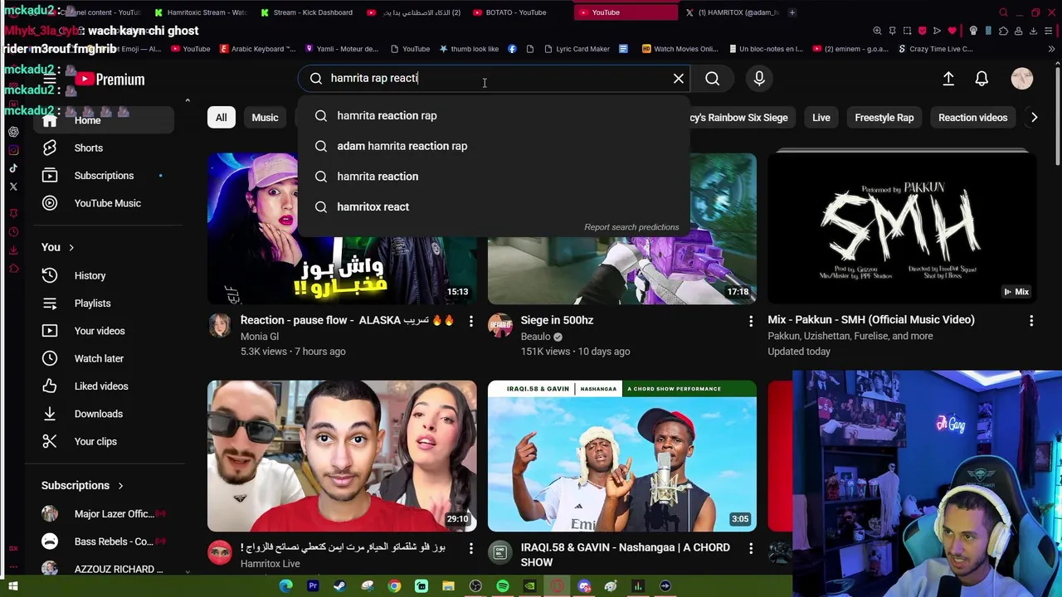
Task: Open Premiere Pro from the taskbar
Action: [313, 586]
